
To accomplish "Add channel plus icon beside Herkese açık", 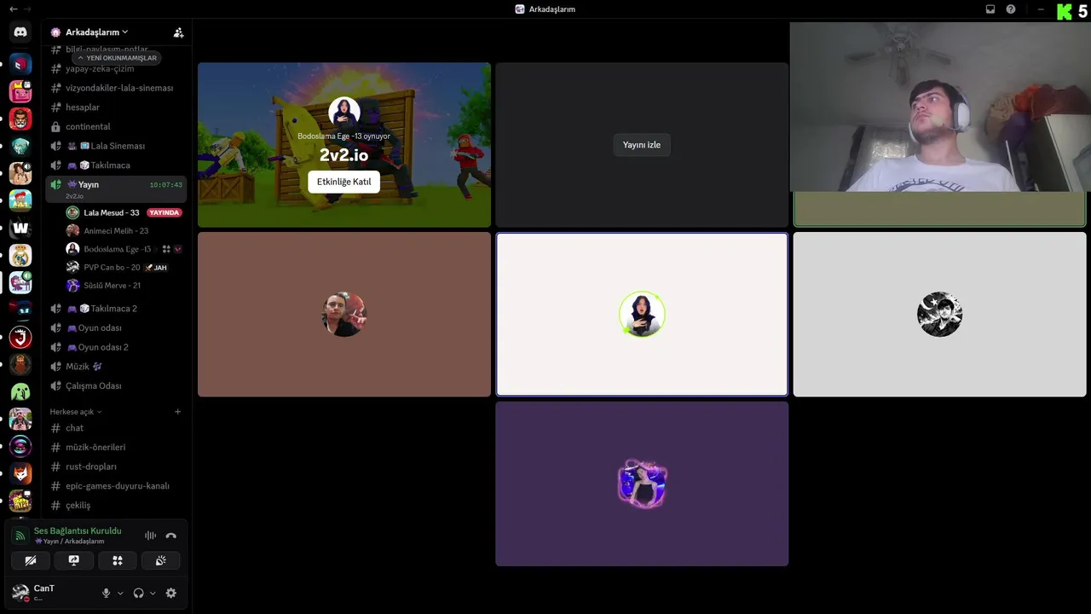I will point(178,412).
